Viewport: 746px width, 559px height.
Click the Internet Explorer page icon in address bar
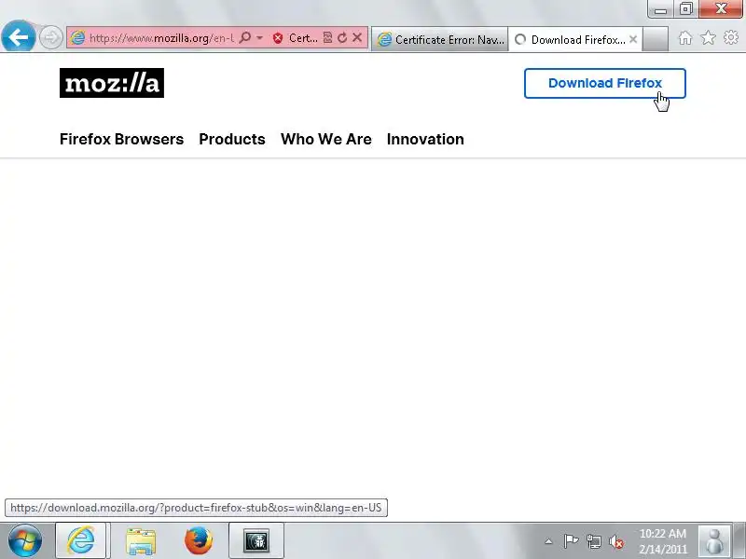(77, 38)
